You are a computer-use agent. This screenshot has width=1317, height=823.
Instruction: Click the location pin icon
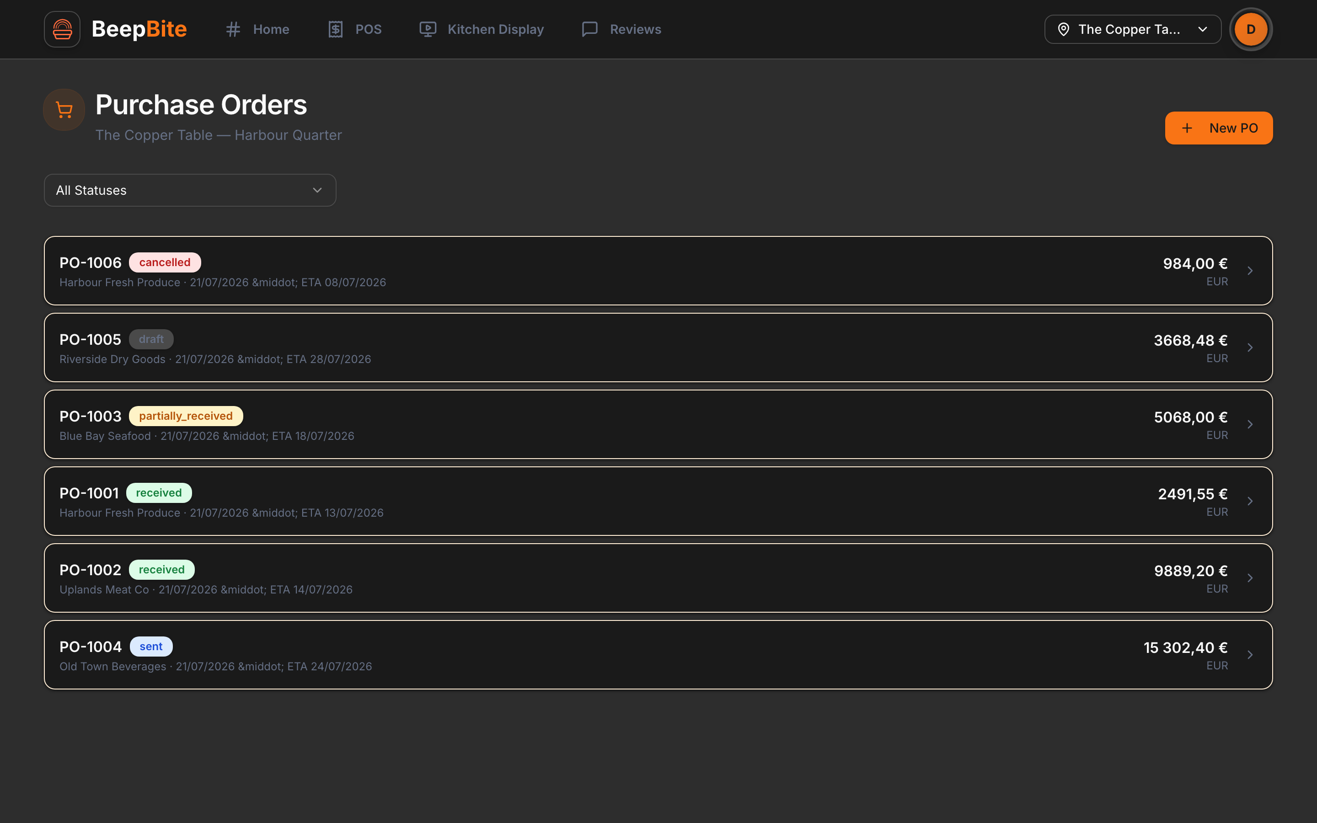pos(1063,29)
